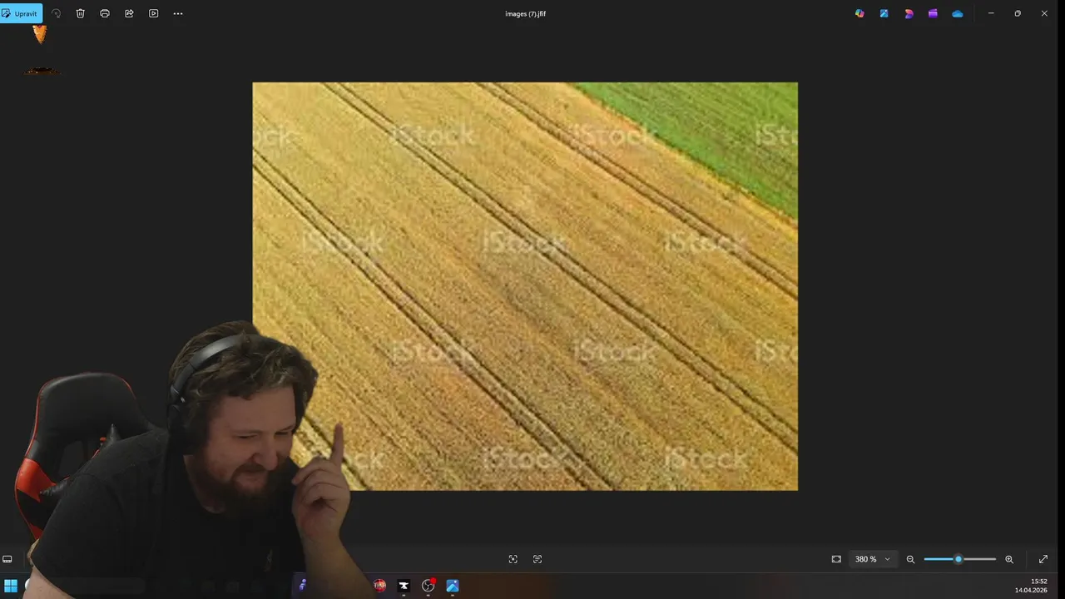Share the image with the share icon
The image size is (1065, 599).
point(129,13)
